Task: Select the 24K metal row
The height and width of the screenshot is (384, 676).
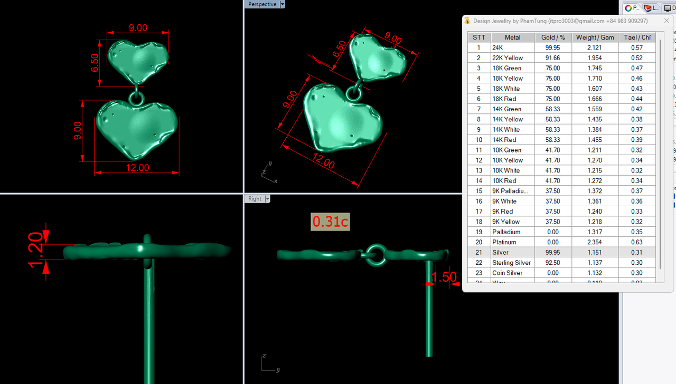Action: (562, 47)
